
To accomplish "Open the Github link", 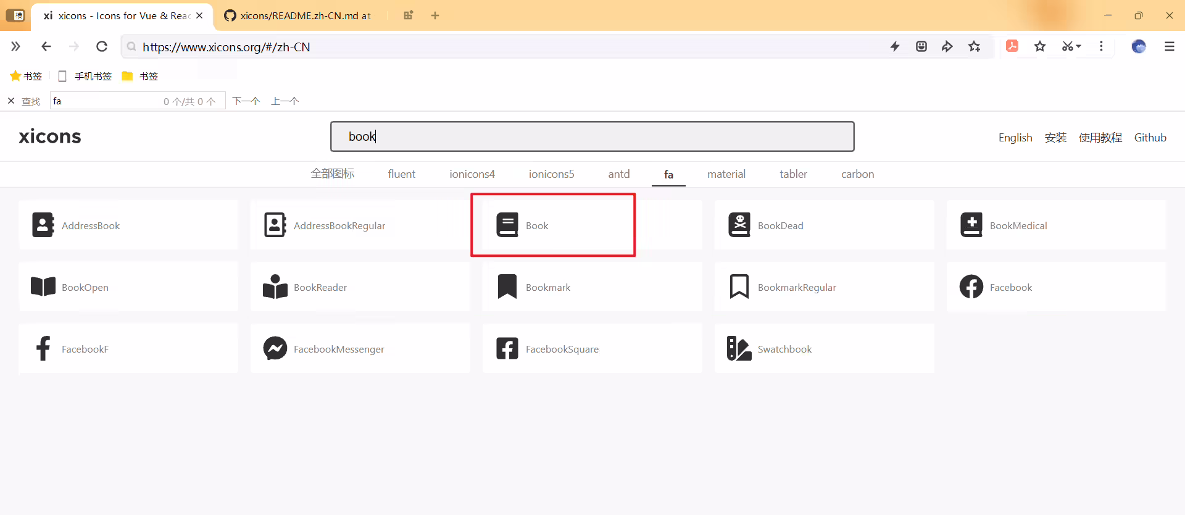I will coord(1150,137).
